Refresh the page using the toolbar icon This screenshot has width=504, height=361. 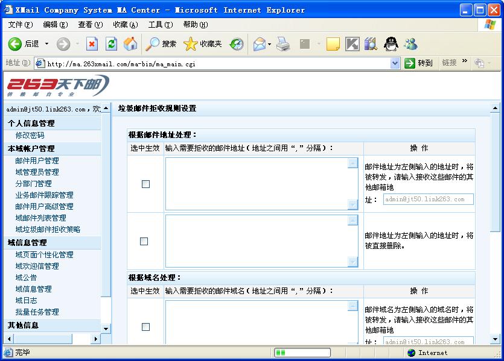tap(111, 44)
